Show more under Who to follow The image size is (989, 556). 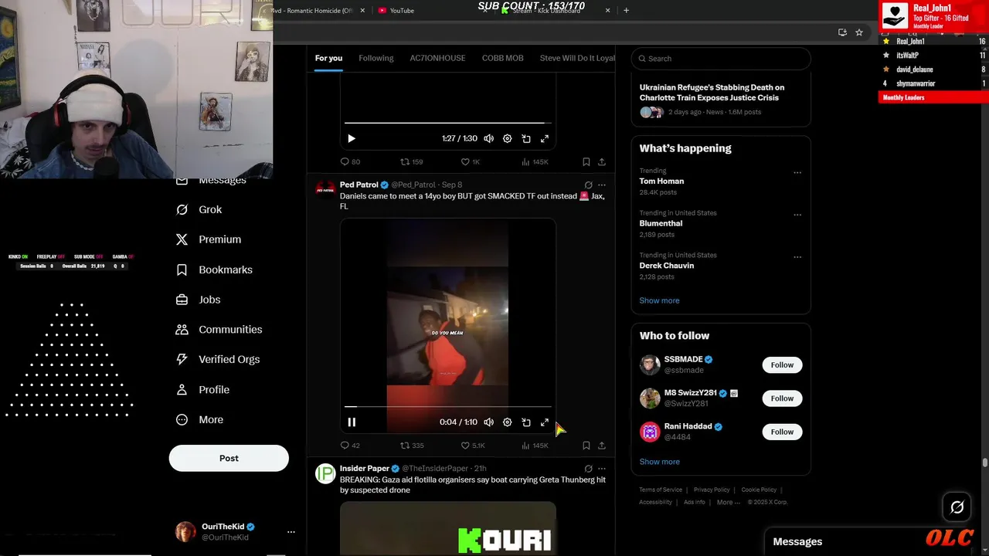[x=659, y=462]
